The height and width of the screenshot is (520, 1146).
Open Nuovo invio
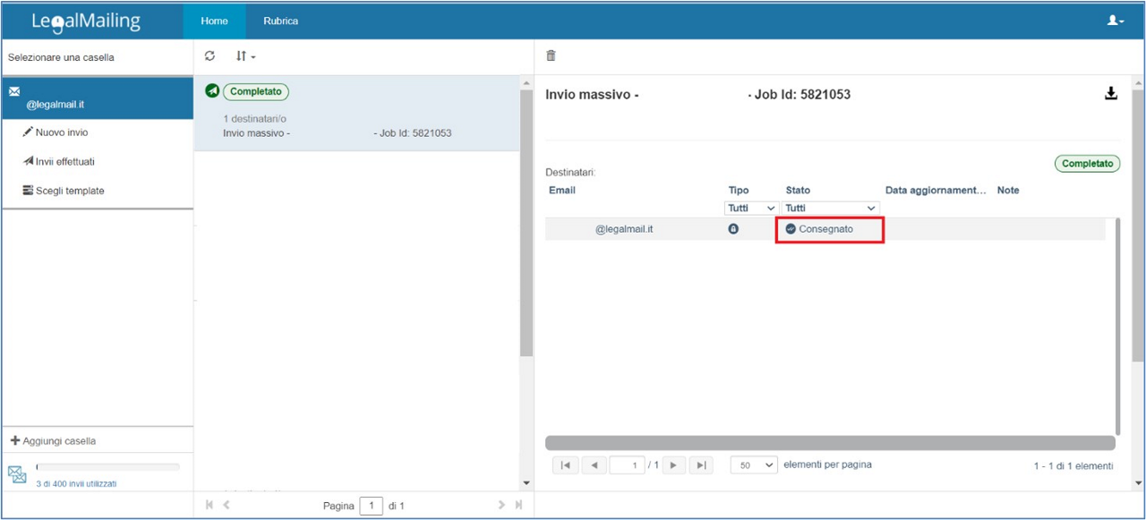(x=61, y=132)
